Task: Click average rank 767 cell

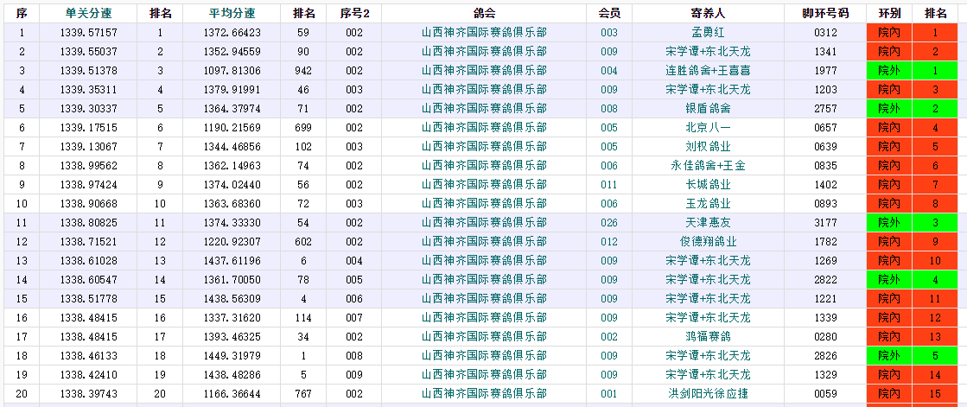Action: pos(303,393)
